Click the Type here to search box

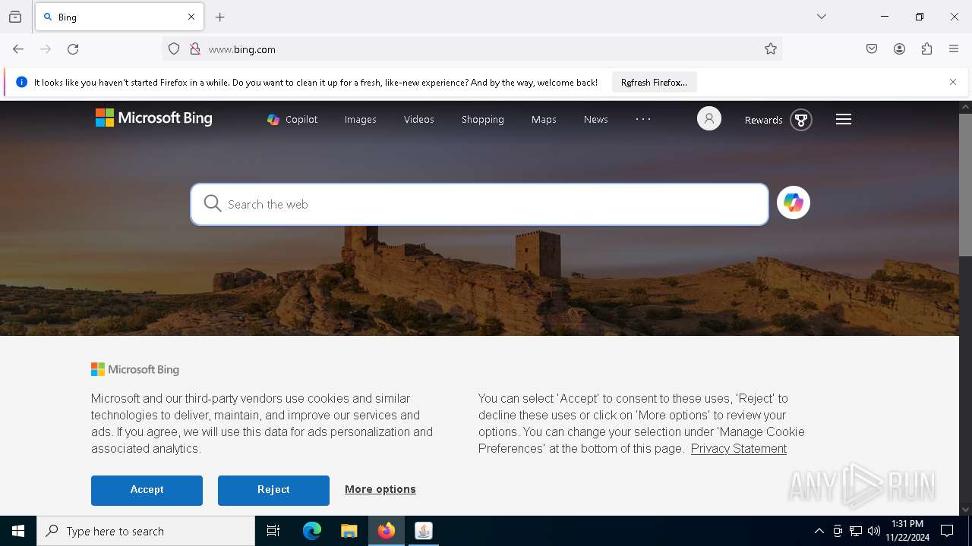coord(146,531)
